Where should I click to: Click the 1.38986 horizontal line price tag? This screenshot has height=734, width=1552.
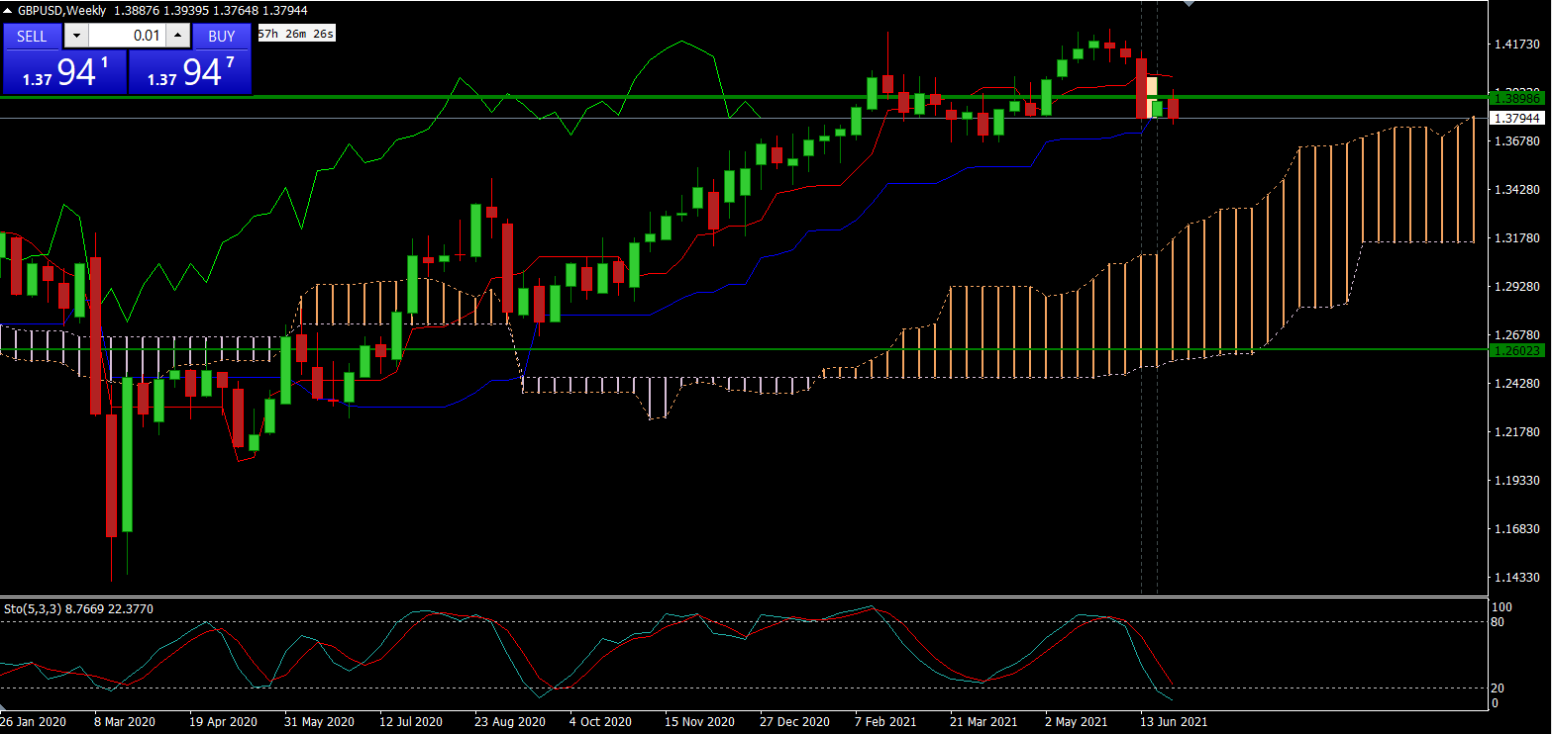(x=1517, y=98)
